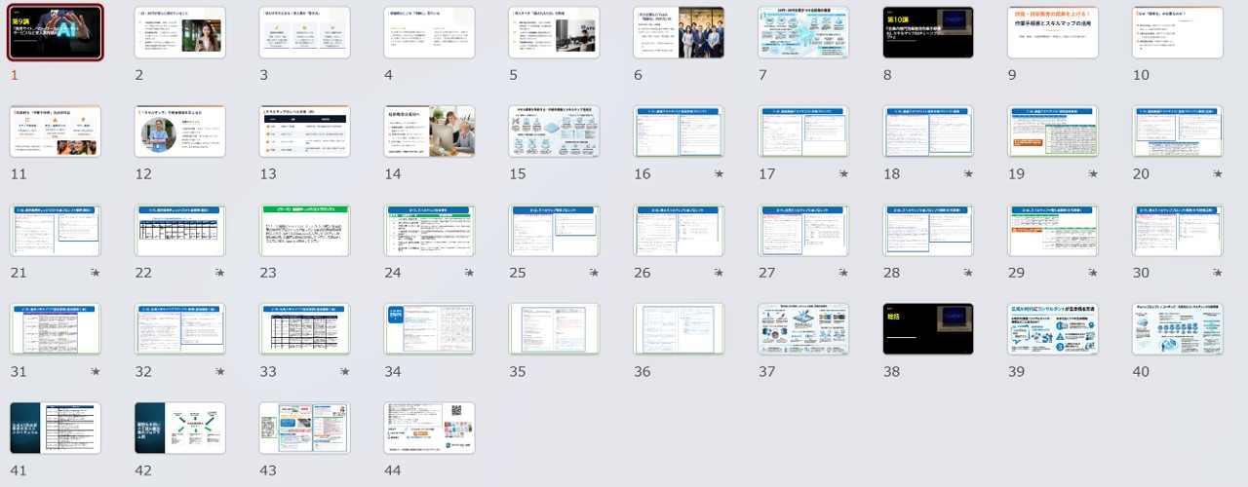Click the star icon under slide 27

(x=844, y=273)
